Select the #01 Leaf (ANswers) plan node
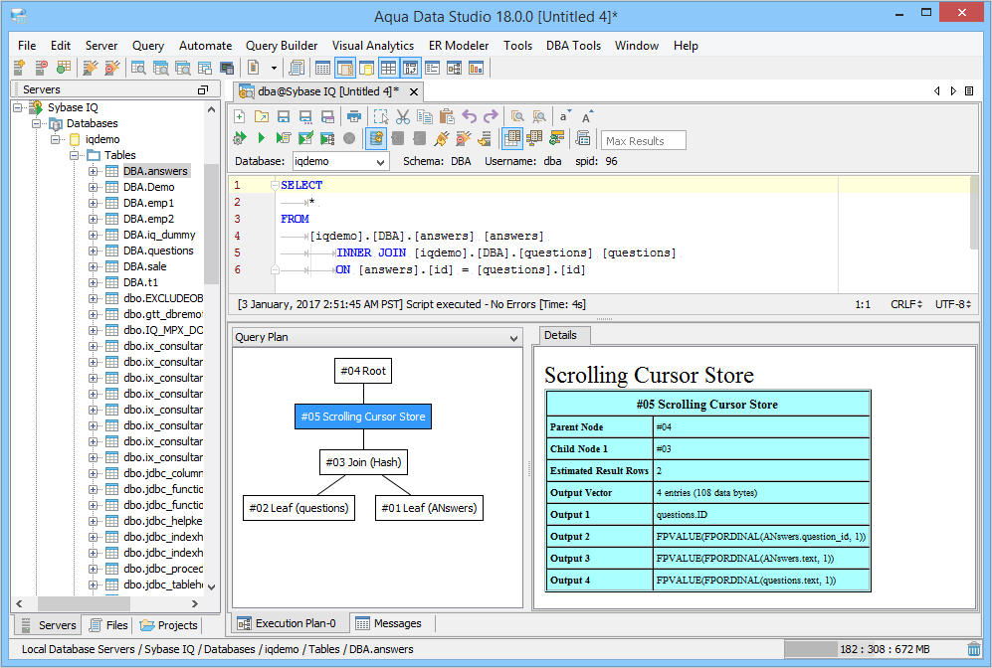 (429, 508)
